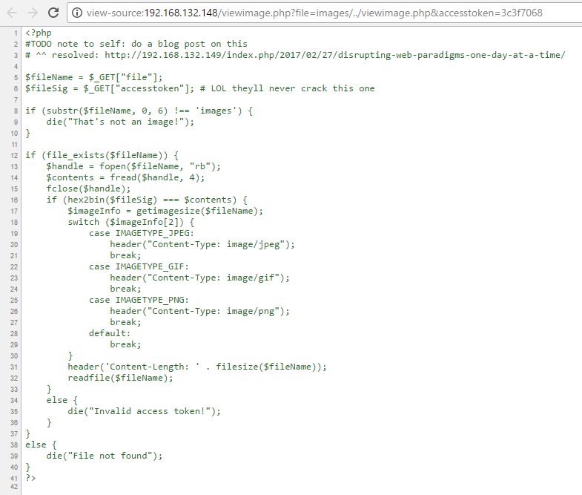Click the '<?php' opening tag text
This screenshot has height=495, width=582.
click(x=39, y=33)
